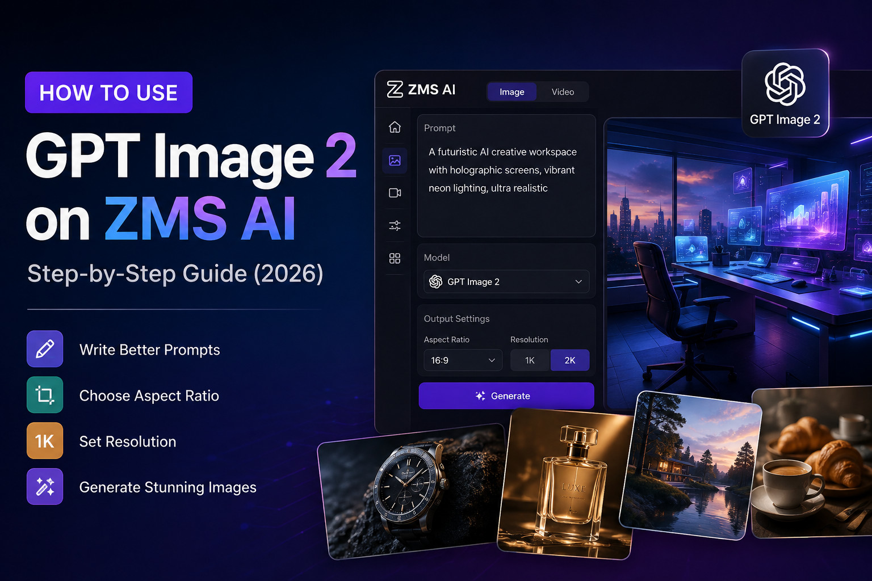Click the OpenAI icon in Model field
This screenshot has height=581, width=872.
point(435,281)
